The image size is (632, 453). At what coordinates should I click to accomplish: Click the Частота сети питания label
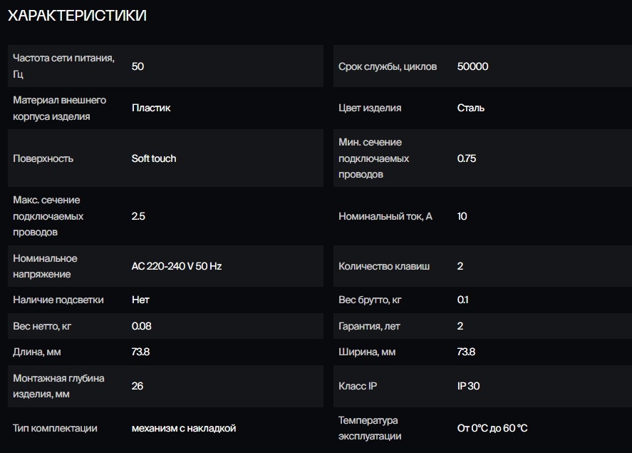coord(63,66)
